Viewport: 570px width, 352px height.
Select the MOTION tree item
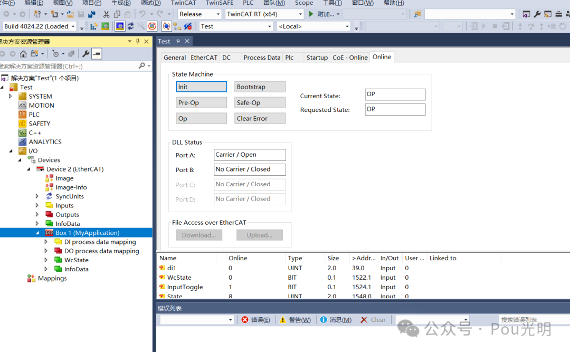41,106
